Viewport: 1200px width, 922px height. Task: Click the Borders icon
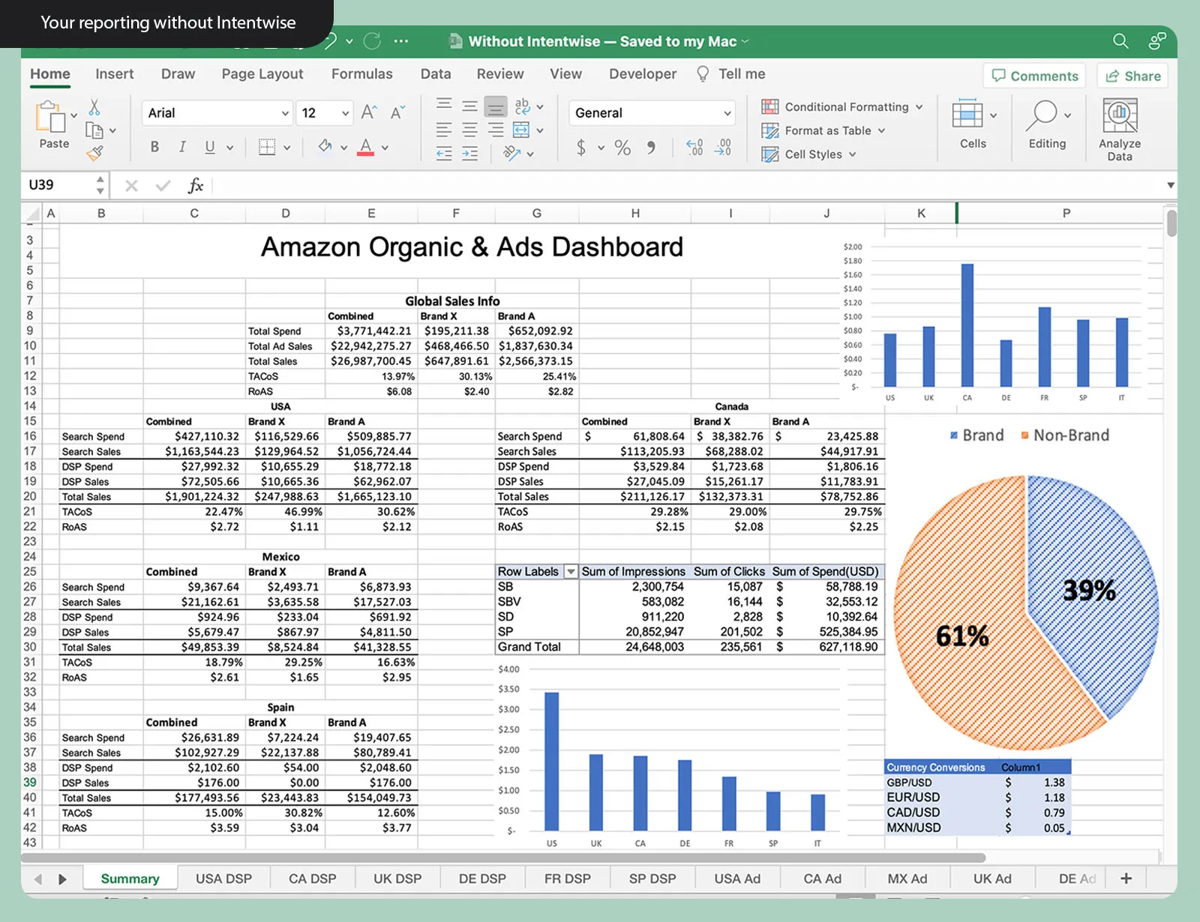coord(267,147)
